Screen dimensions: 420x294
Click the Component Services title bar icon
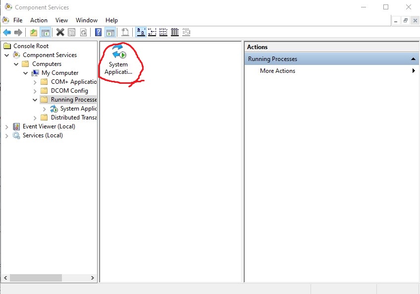click(x=8, y=7)
